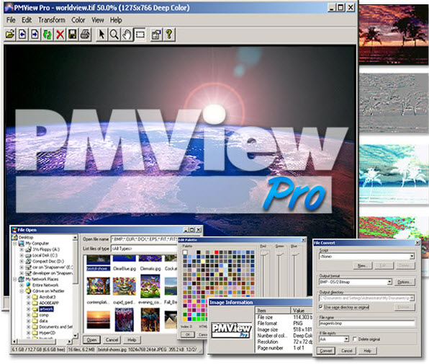Viewport: 429px width, 364px height.
Task: Open the If file exists dropdown
Action: click(346, 339)
